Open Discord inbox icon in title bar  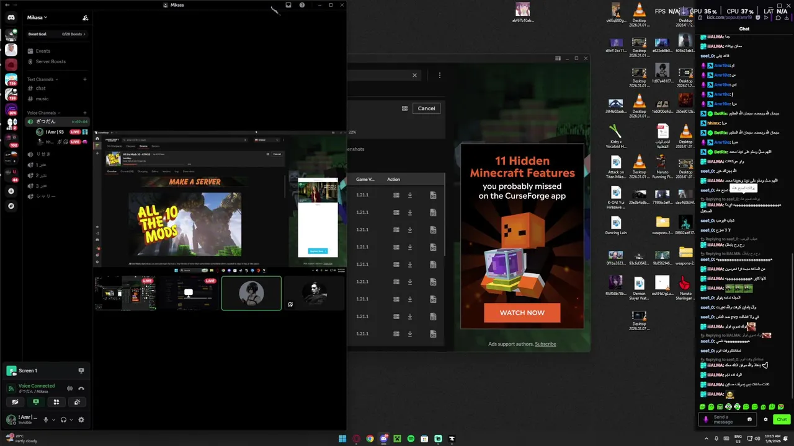[x=288, y=5]
